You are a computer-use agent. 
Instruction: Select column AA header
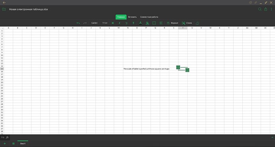coord(247,28)
